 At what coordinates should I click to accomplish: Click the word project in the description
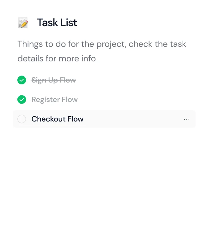coord(111,44)
